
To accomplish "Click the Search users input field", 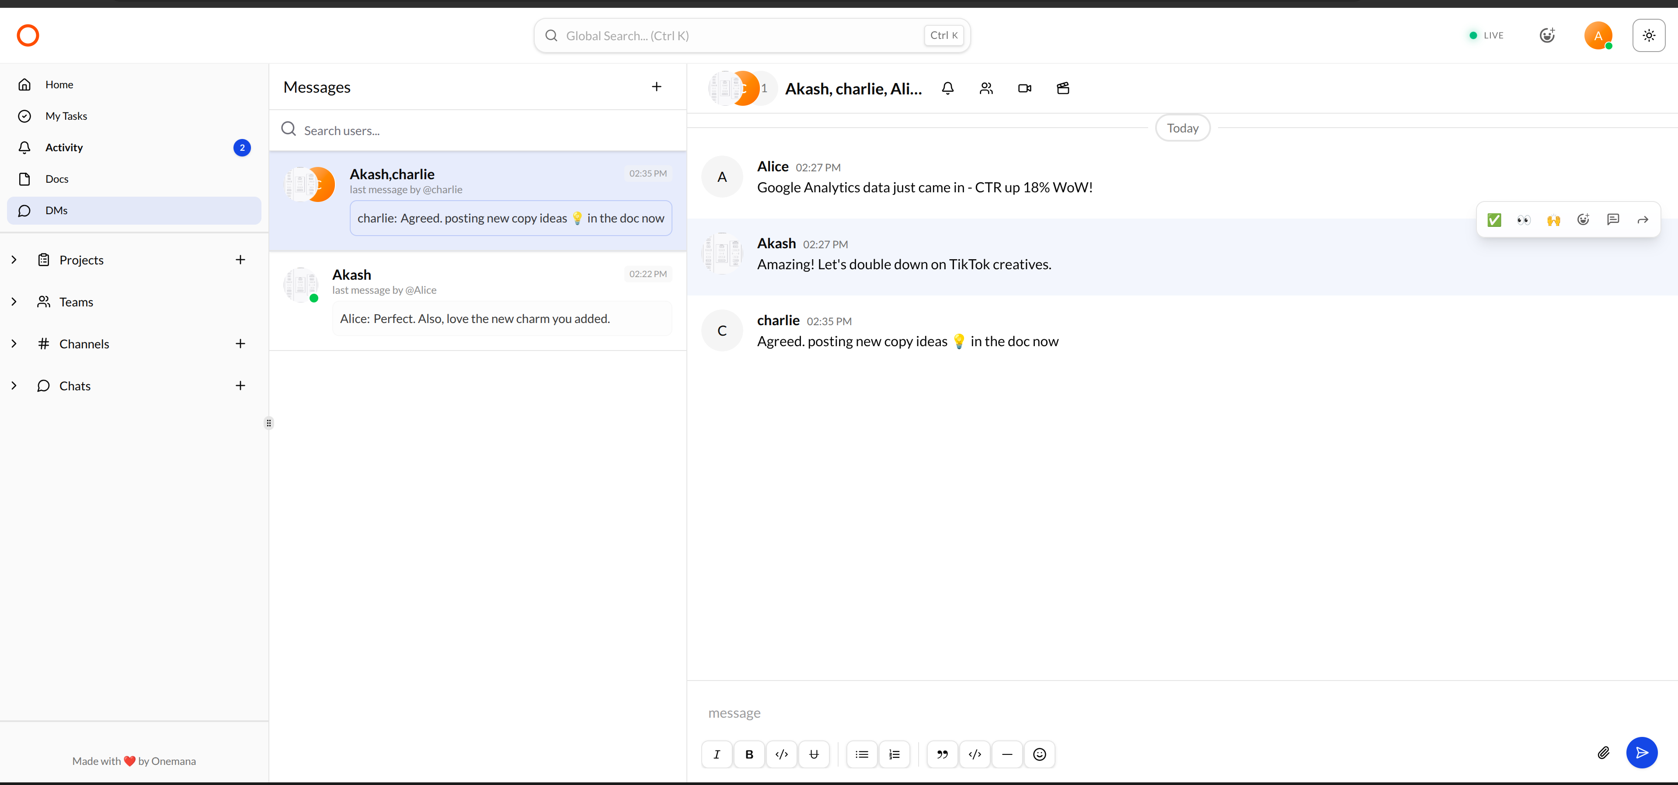I will [482, 130].
